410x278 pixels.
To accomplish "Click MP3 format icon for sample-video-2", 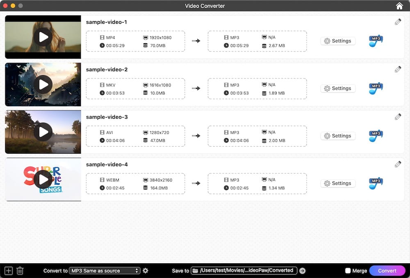I will 376,88.
